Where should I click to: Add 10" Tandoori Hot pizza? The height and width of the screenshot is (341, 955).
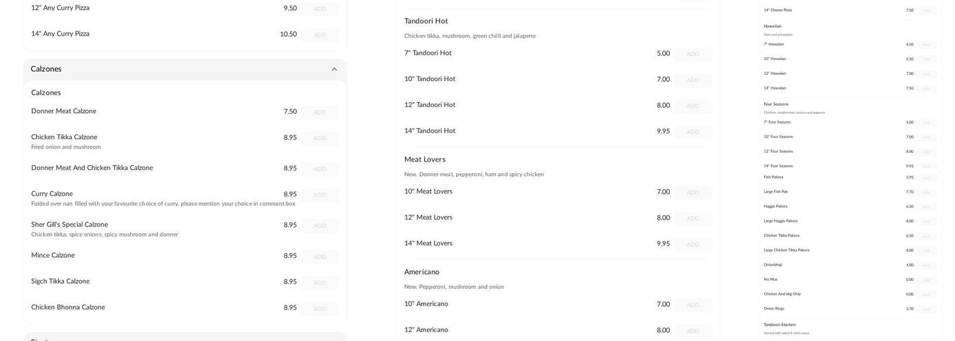pos(692,80)
